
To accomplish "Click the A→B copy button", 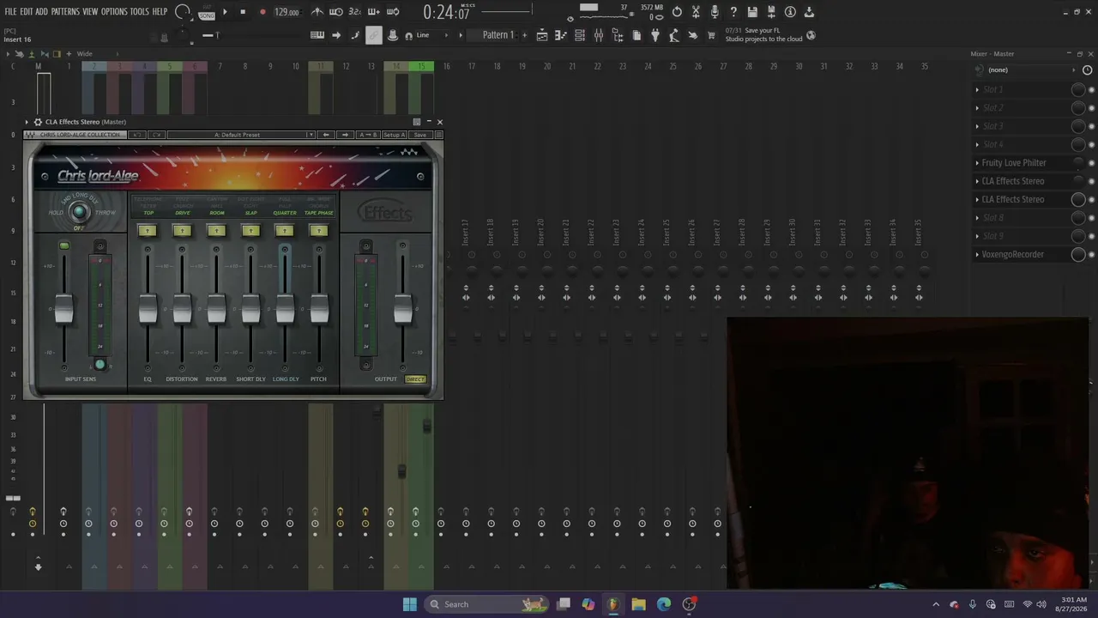I will click(368, 135).
